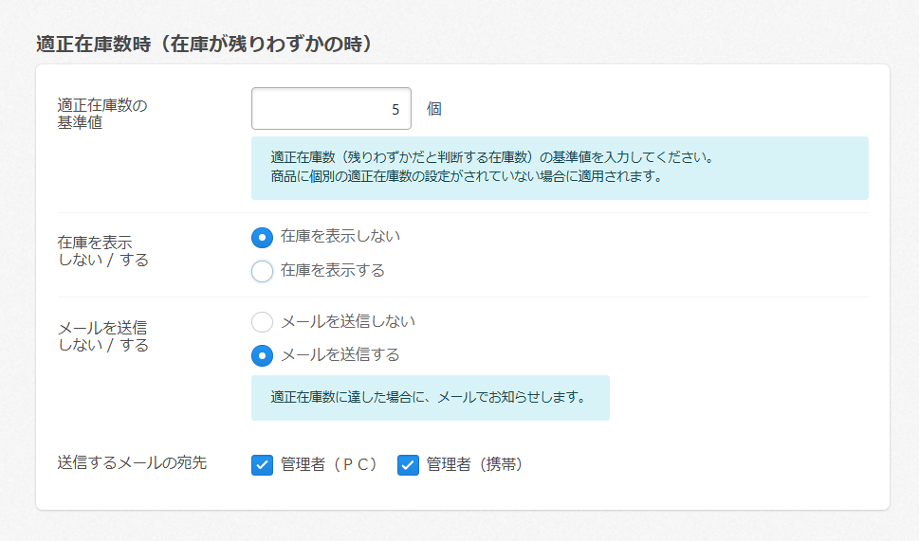Click the メールを送信する option label text
The height and width of the screenshot is (541, 919).
[x=340, y=355]
